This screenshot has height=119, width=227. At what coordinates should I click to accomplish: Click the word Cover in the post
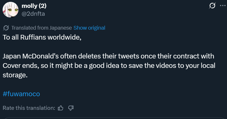[x=12, y=66]
